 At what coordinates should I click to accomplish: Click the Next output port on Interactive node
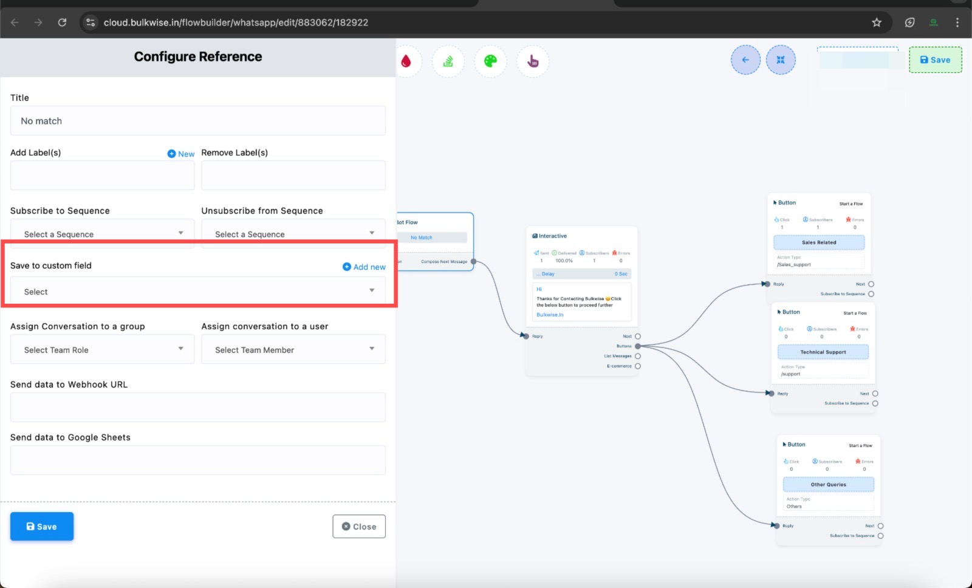click(638, 337)
